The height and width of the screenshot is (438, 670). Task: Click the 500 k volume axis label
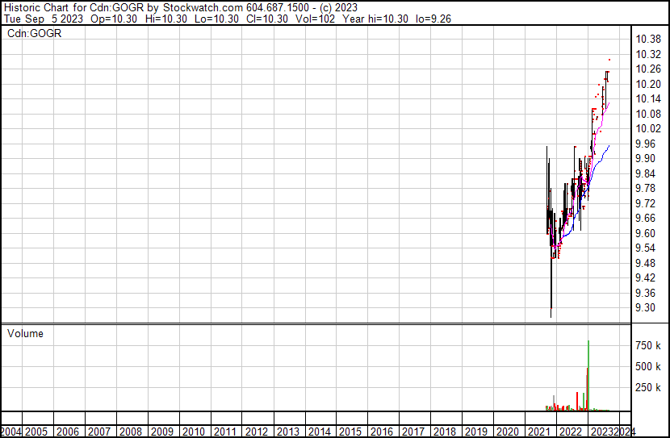(x=648, y=367)
